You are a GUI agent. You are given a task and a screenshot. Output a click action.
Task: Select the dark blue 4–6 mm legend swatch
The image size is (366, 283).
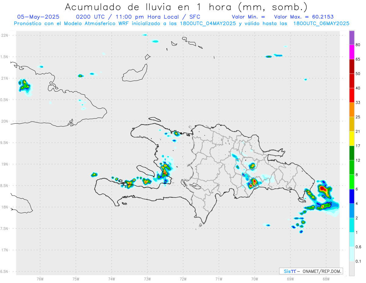[x=352, y=196]
